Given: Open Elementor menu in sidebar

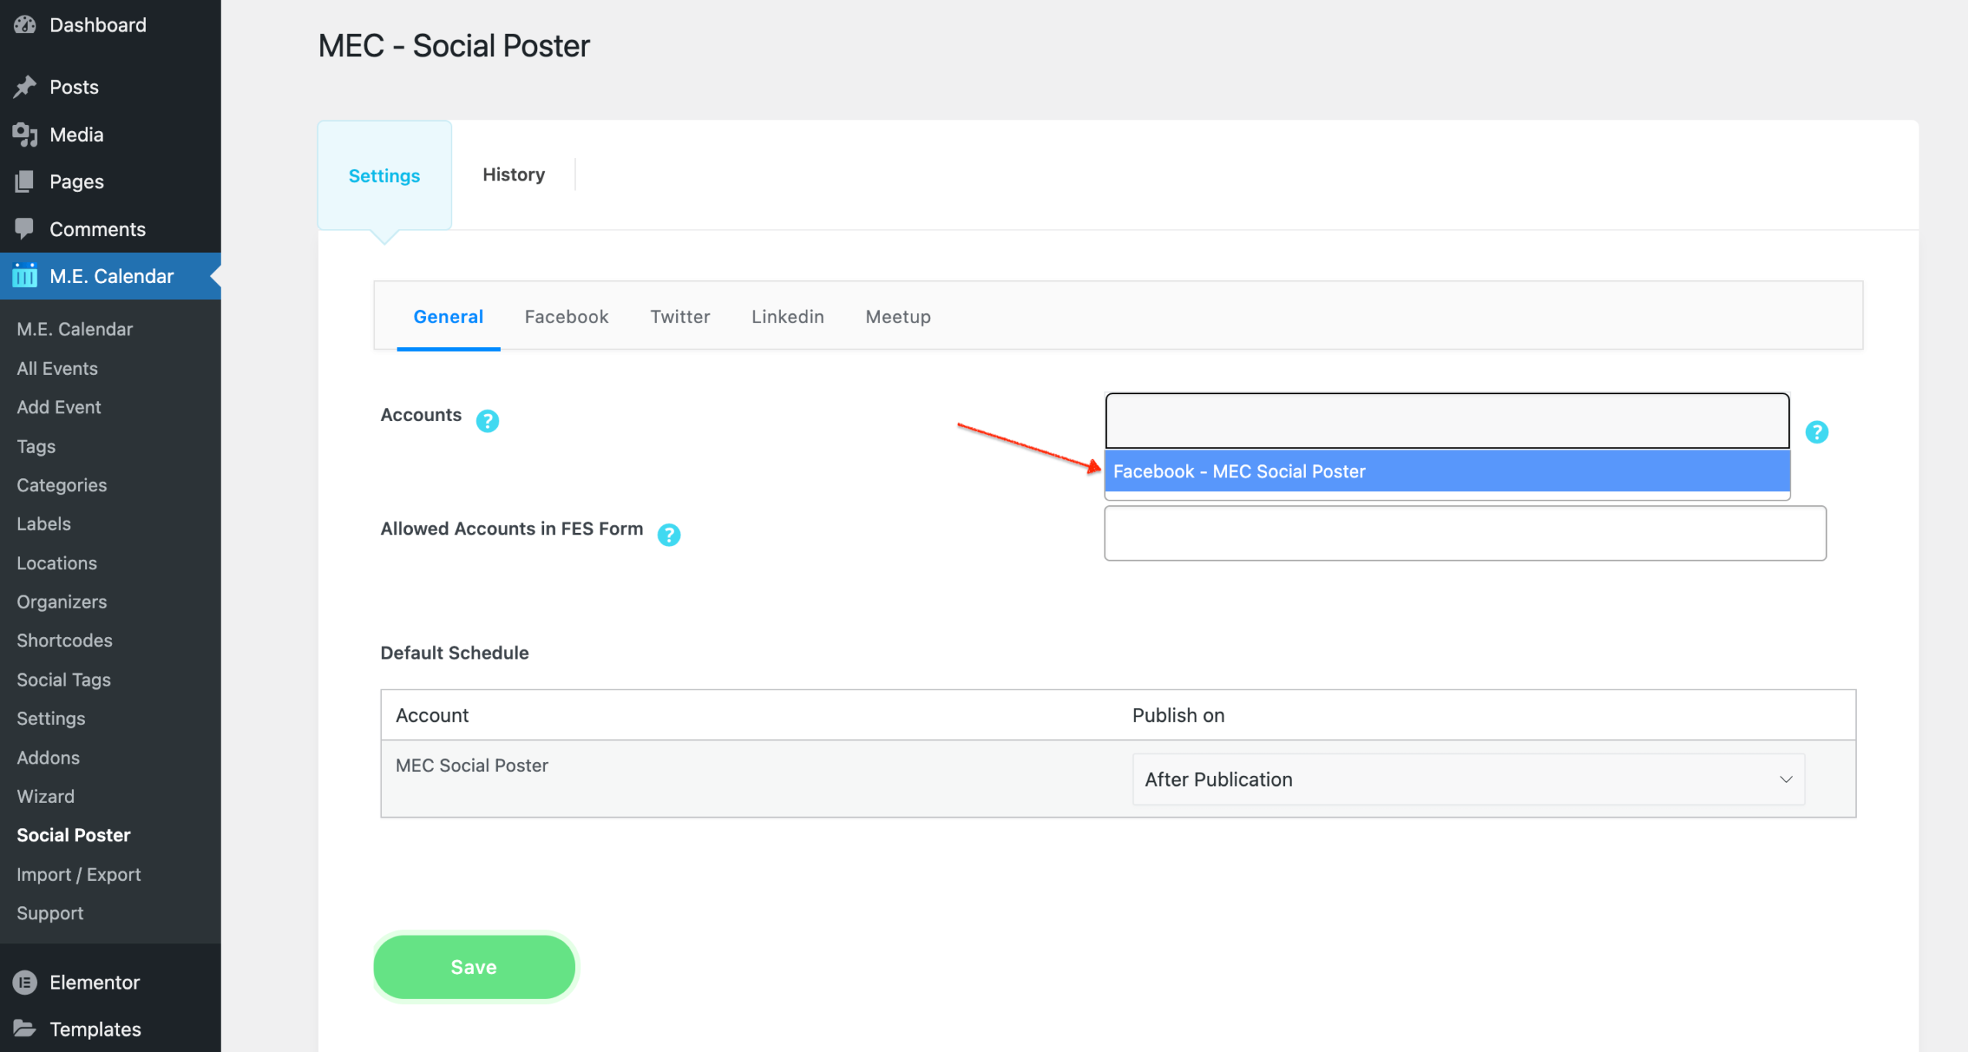Looking at the screenshot, I should pos(110,982).
